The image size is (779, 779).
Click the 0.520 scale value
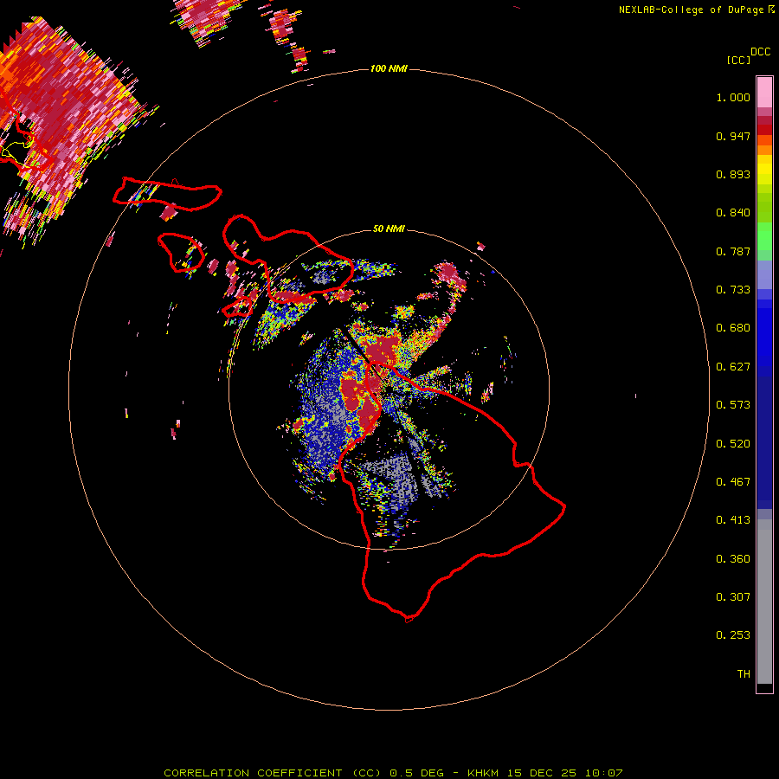pos(733,444)
